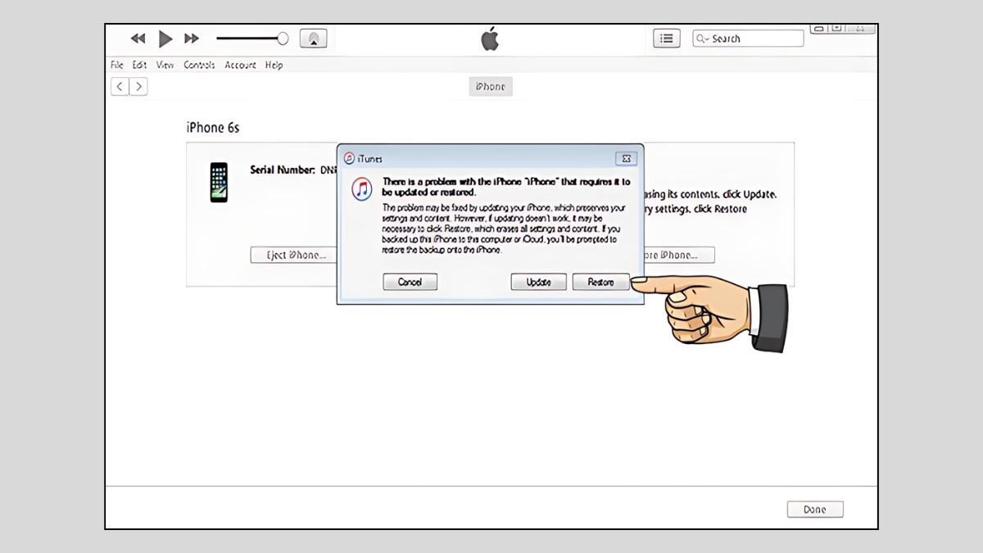983x553 pixels.
Task: Open the Account menu
Action: [241, 66]
